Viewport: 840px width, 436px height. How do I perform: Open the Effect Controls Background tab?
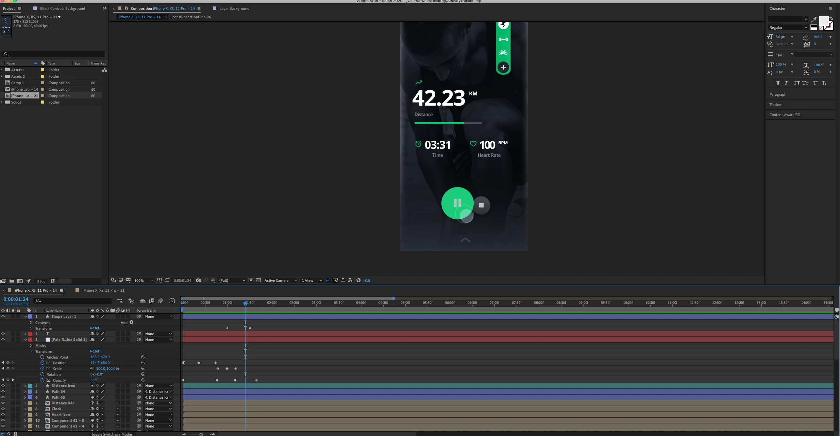(63, 8)
